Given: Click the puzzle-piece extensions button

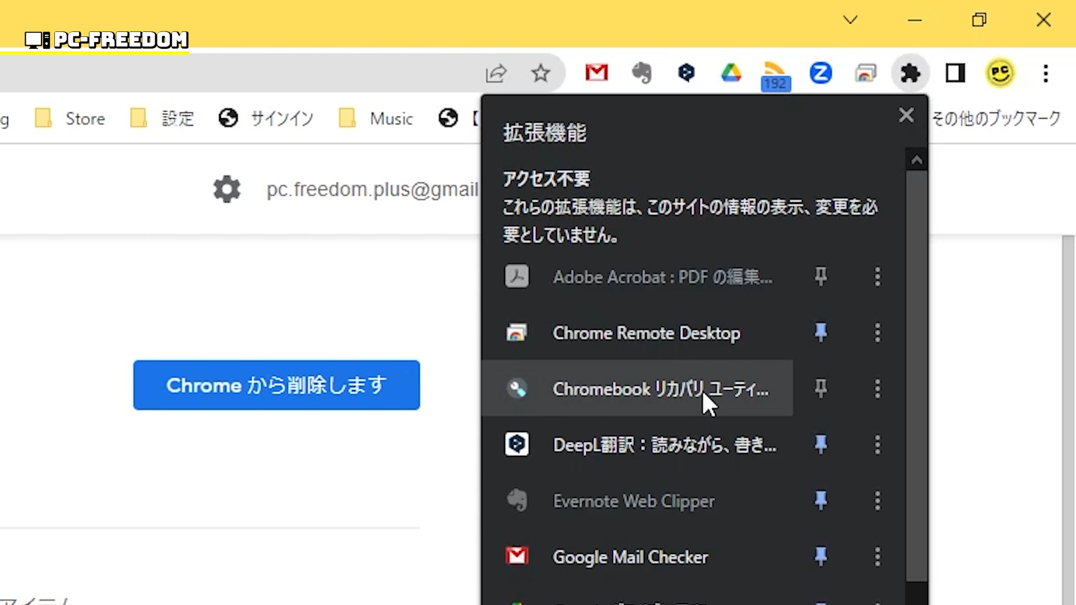Looking at the screenshot, I should (910, 73).
